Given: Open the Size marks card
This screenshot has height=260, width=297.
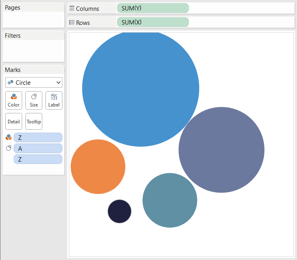Looking at the screenshot, I should click(34, 100).
